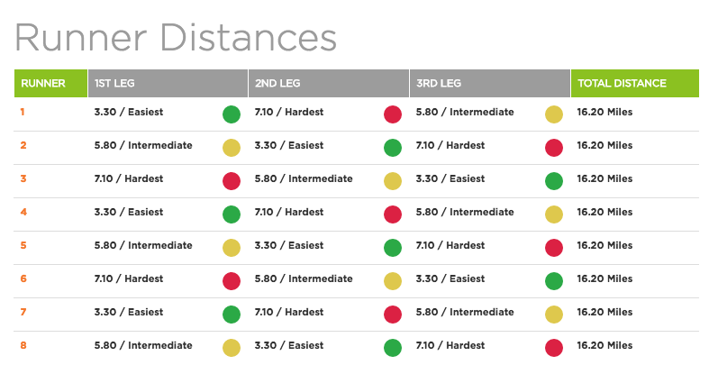Click runner 4's red 2nd leg dot

click(393, 214)
